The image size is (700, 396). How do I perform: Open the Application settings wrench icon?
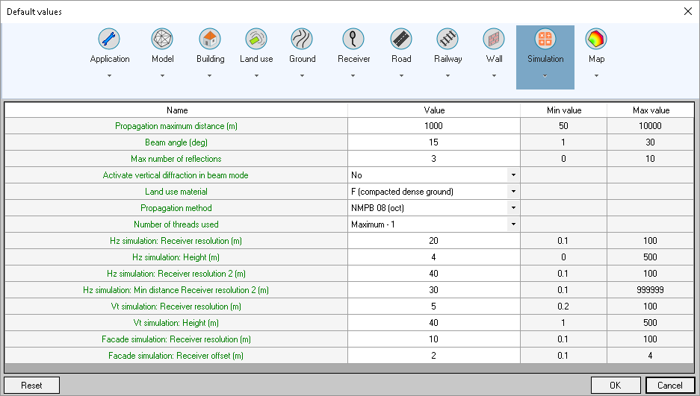pos(109,39)
